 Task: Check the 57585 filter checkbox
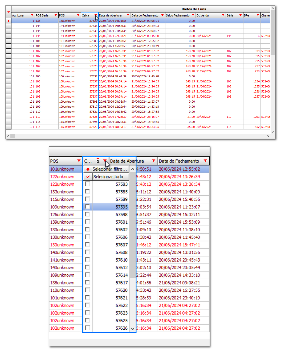87,191
